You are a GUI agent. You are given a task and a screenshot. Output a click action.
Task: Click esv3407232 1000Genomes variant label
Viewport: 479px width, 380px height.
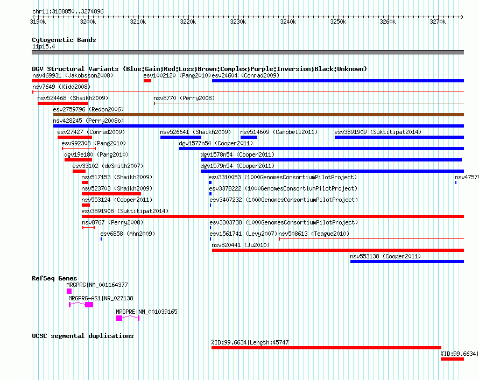point(284,200)
